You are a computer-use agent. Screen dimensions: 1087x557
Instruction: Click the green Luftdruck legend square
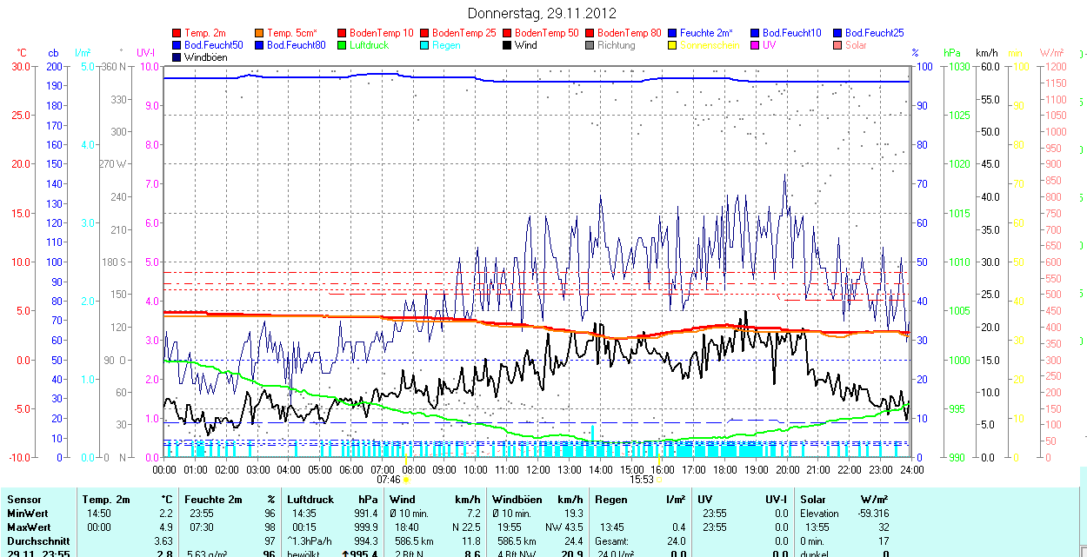point(343,45)
